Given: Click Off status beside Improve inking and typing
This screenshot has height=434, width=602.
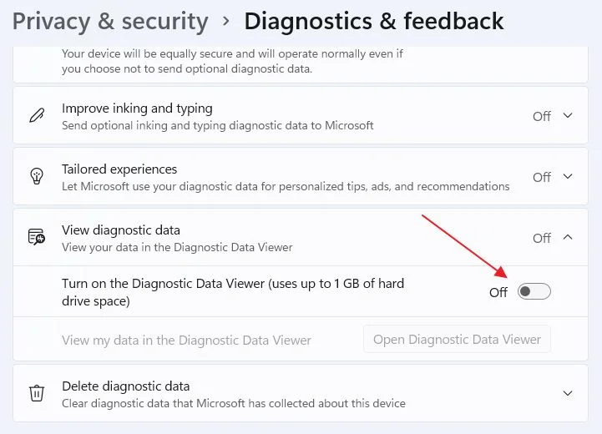Looking at the screenshot, I should pyautogui.click(x=542, y=116).
